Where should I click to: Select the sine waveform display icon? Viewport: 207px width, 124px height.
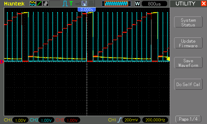click(33, 4)
